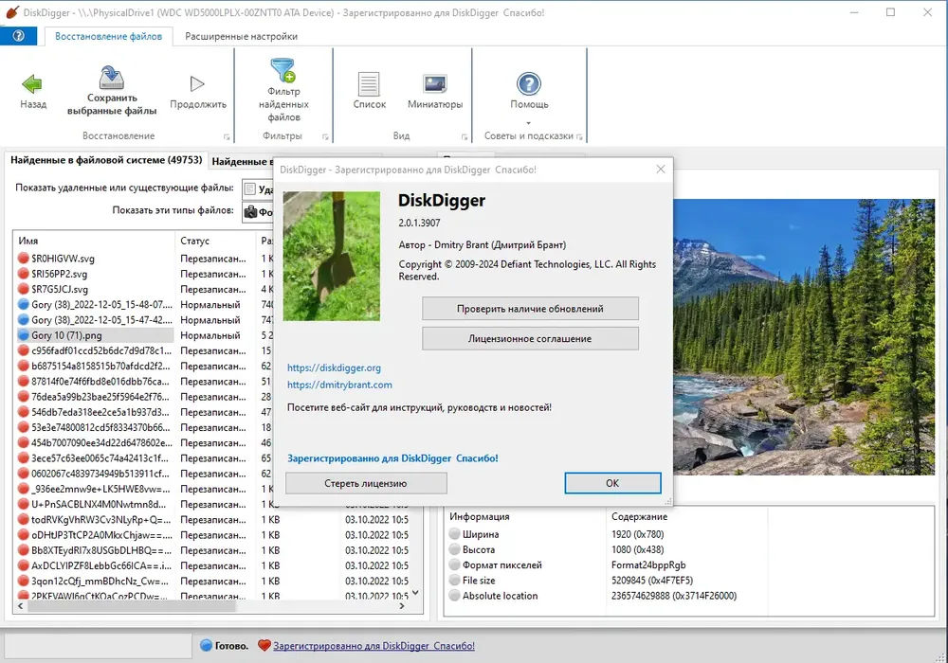Click blue help icon left of ribbon tabs
Image resolution: width=948 pixels, height=663 pixels.
tap(19, 36)
